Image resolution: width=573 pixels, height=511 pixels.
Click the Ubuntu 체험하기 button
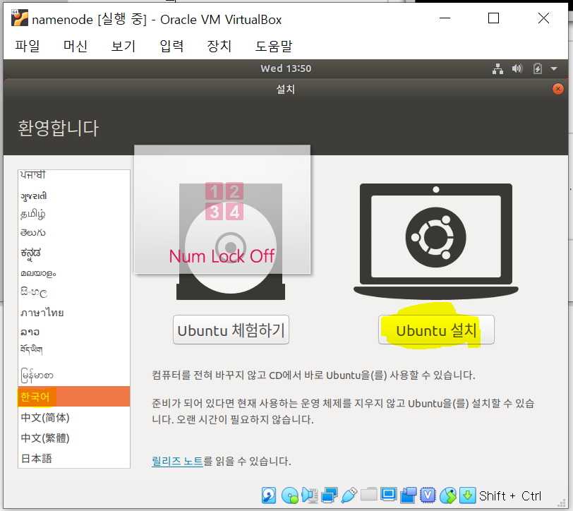pos(231,330)
